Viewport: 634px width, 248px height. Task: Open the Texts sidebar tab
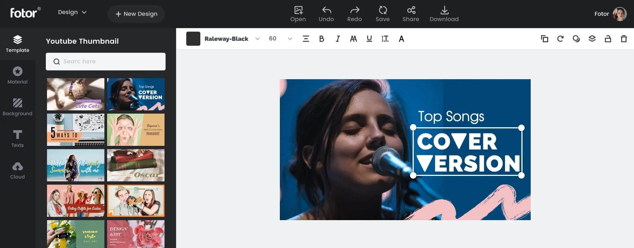(17, 139)
